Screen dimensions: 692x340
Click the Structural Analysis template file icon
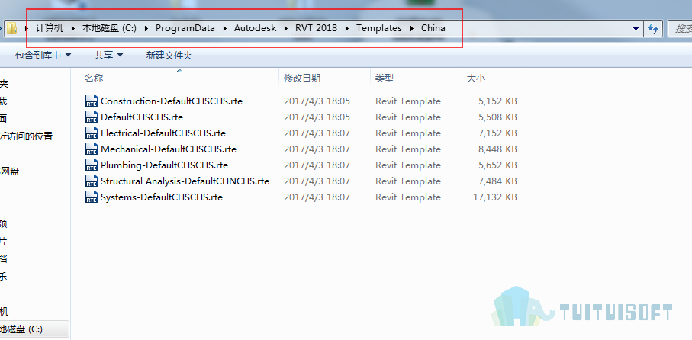[92, 181]
